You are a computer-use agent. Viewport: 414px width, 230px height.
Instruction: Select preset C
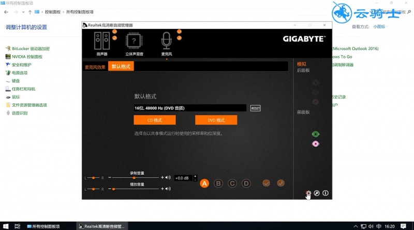point(232,184)
